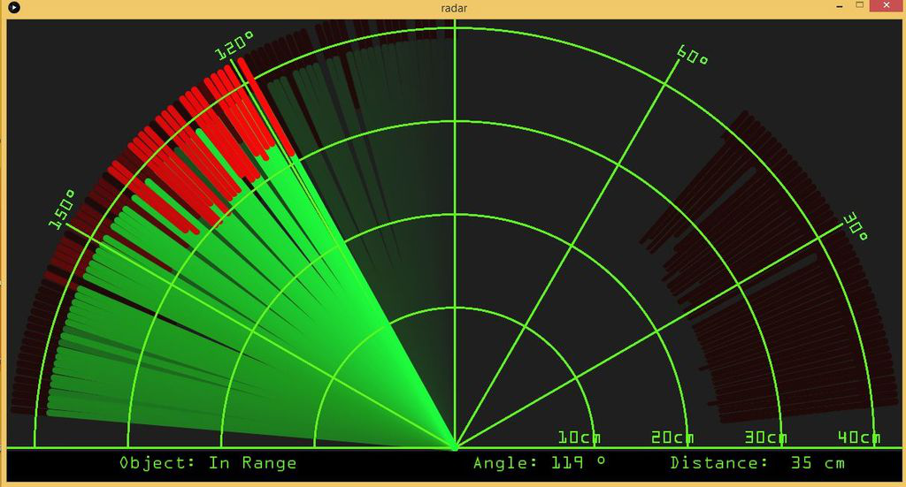Click the 150° angle marker label
The width and height of the screenshot is (906, 487).
click(x=62, y=210)
